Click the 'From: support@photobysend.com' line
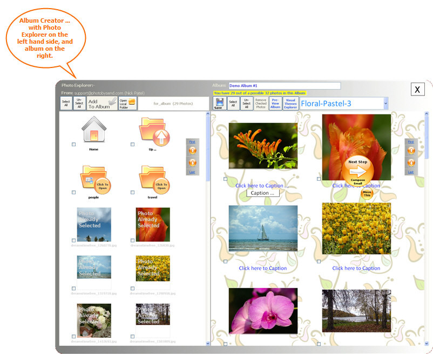This screenshot has height=354, width=433. click(x=103, y=93)
